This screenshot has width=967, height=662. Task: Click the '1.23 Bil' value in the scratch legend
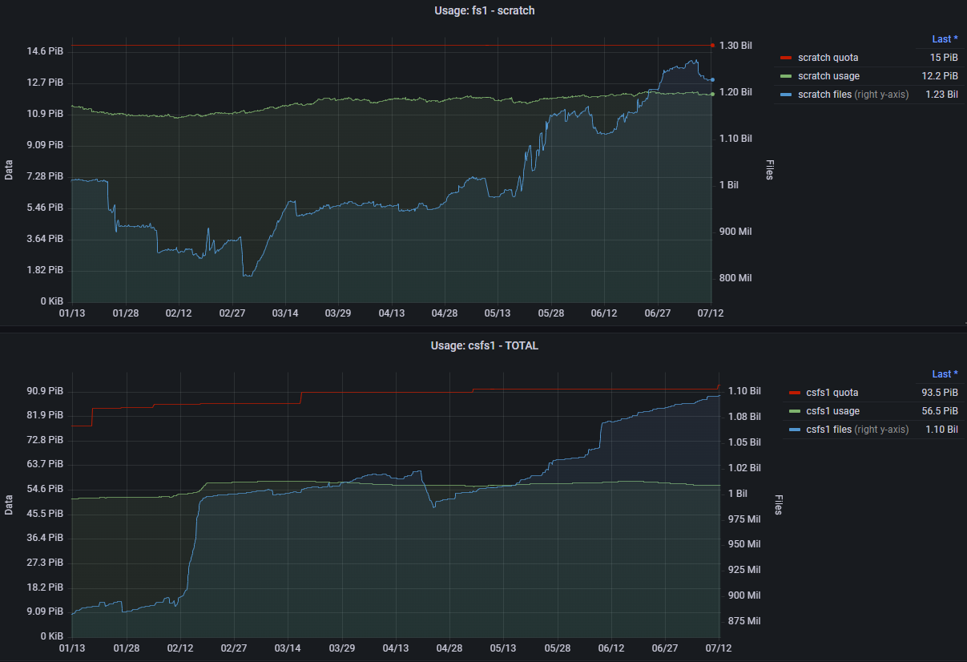[941, 95]
